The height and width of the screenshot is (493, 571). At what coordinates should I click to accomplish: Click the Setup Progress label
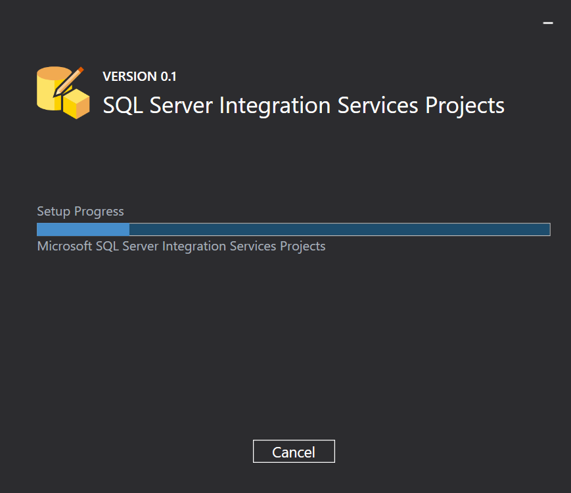pos(80,212)
